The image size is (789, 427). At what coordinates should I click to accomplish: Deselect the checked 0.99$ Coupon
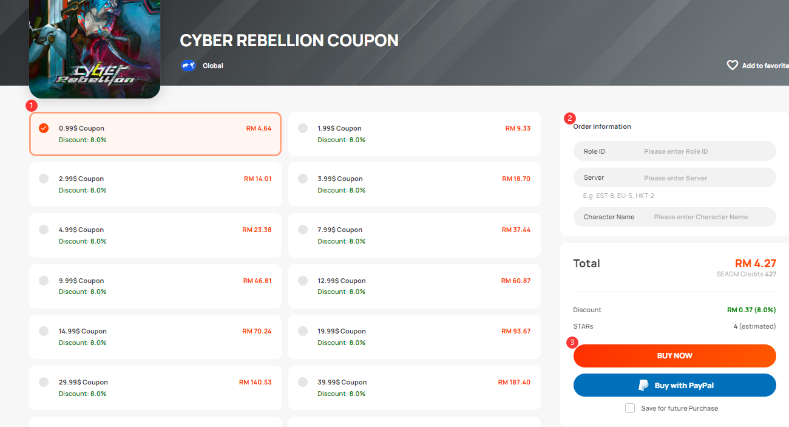point(44,128)
